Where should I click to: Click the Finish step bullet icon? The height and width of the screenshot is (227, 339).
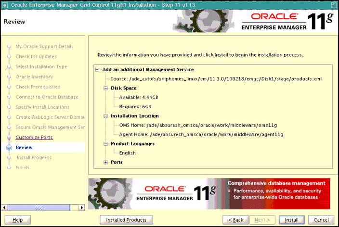coord(9,167)
